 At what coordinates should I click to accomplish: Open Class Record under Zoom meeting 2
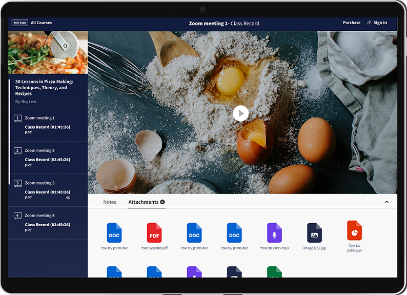click(48, 160)
